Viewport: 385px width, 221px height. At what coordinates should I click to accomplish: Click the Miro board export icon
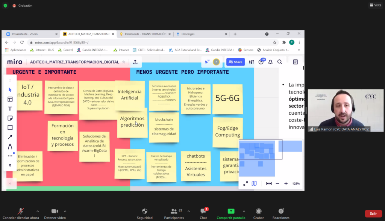point(135,62)
